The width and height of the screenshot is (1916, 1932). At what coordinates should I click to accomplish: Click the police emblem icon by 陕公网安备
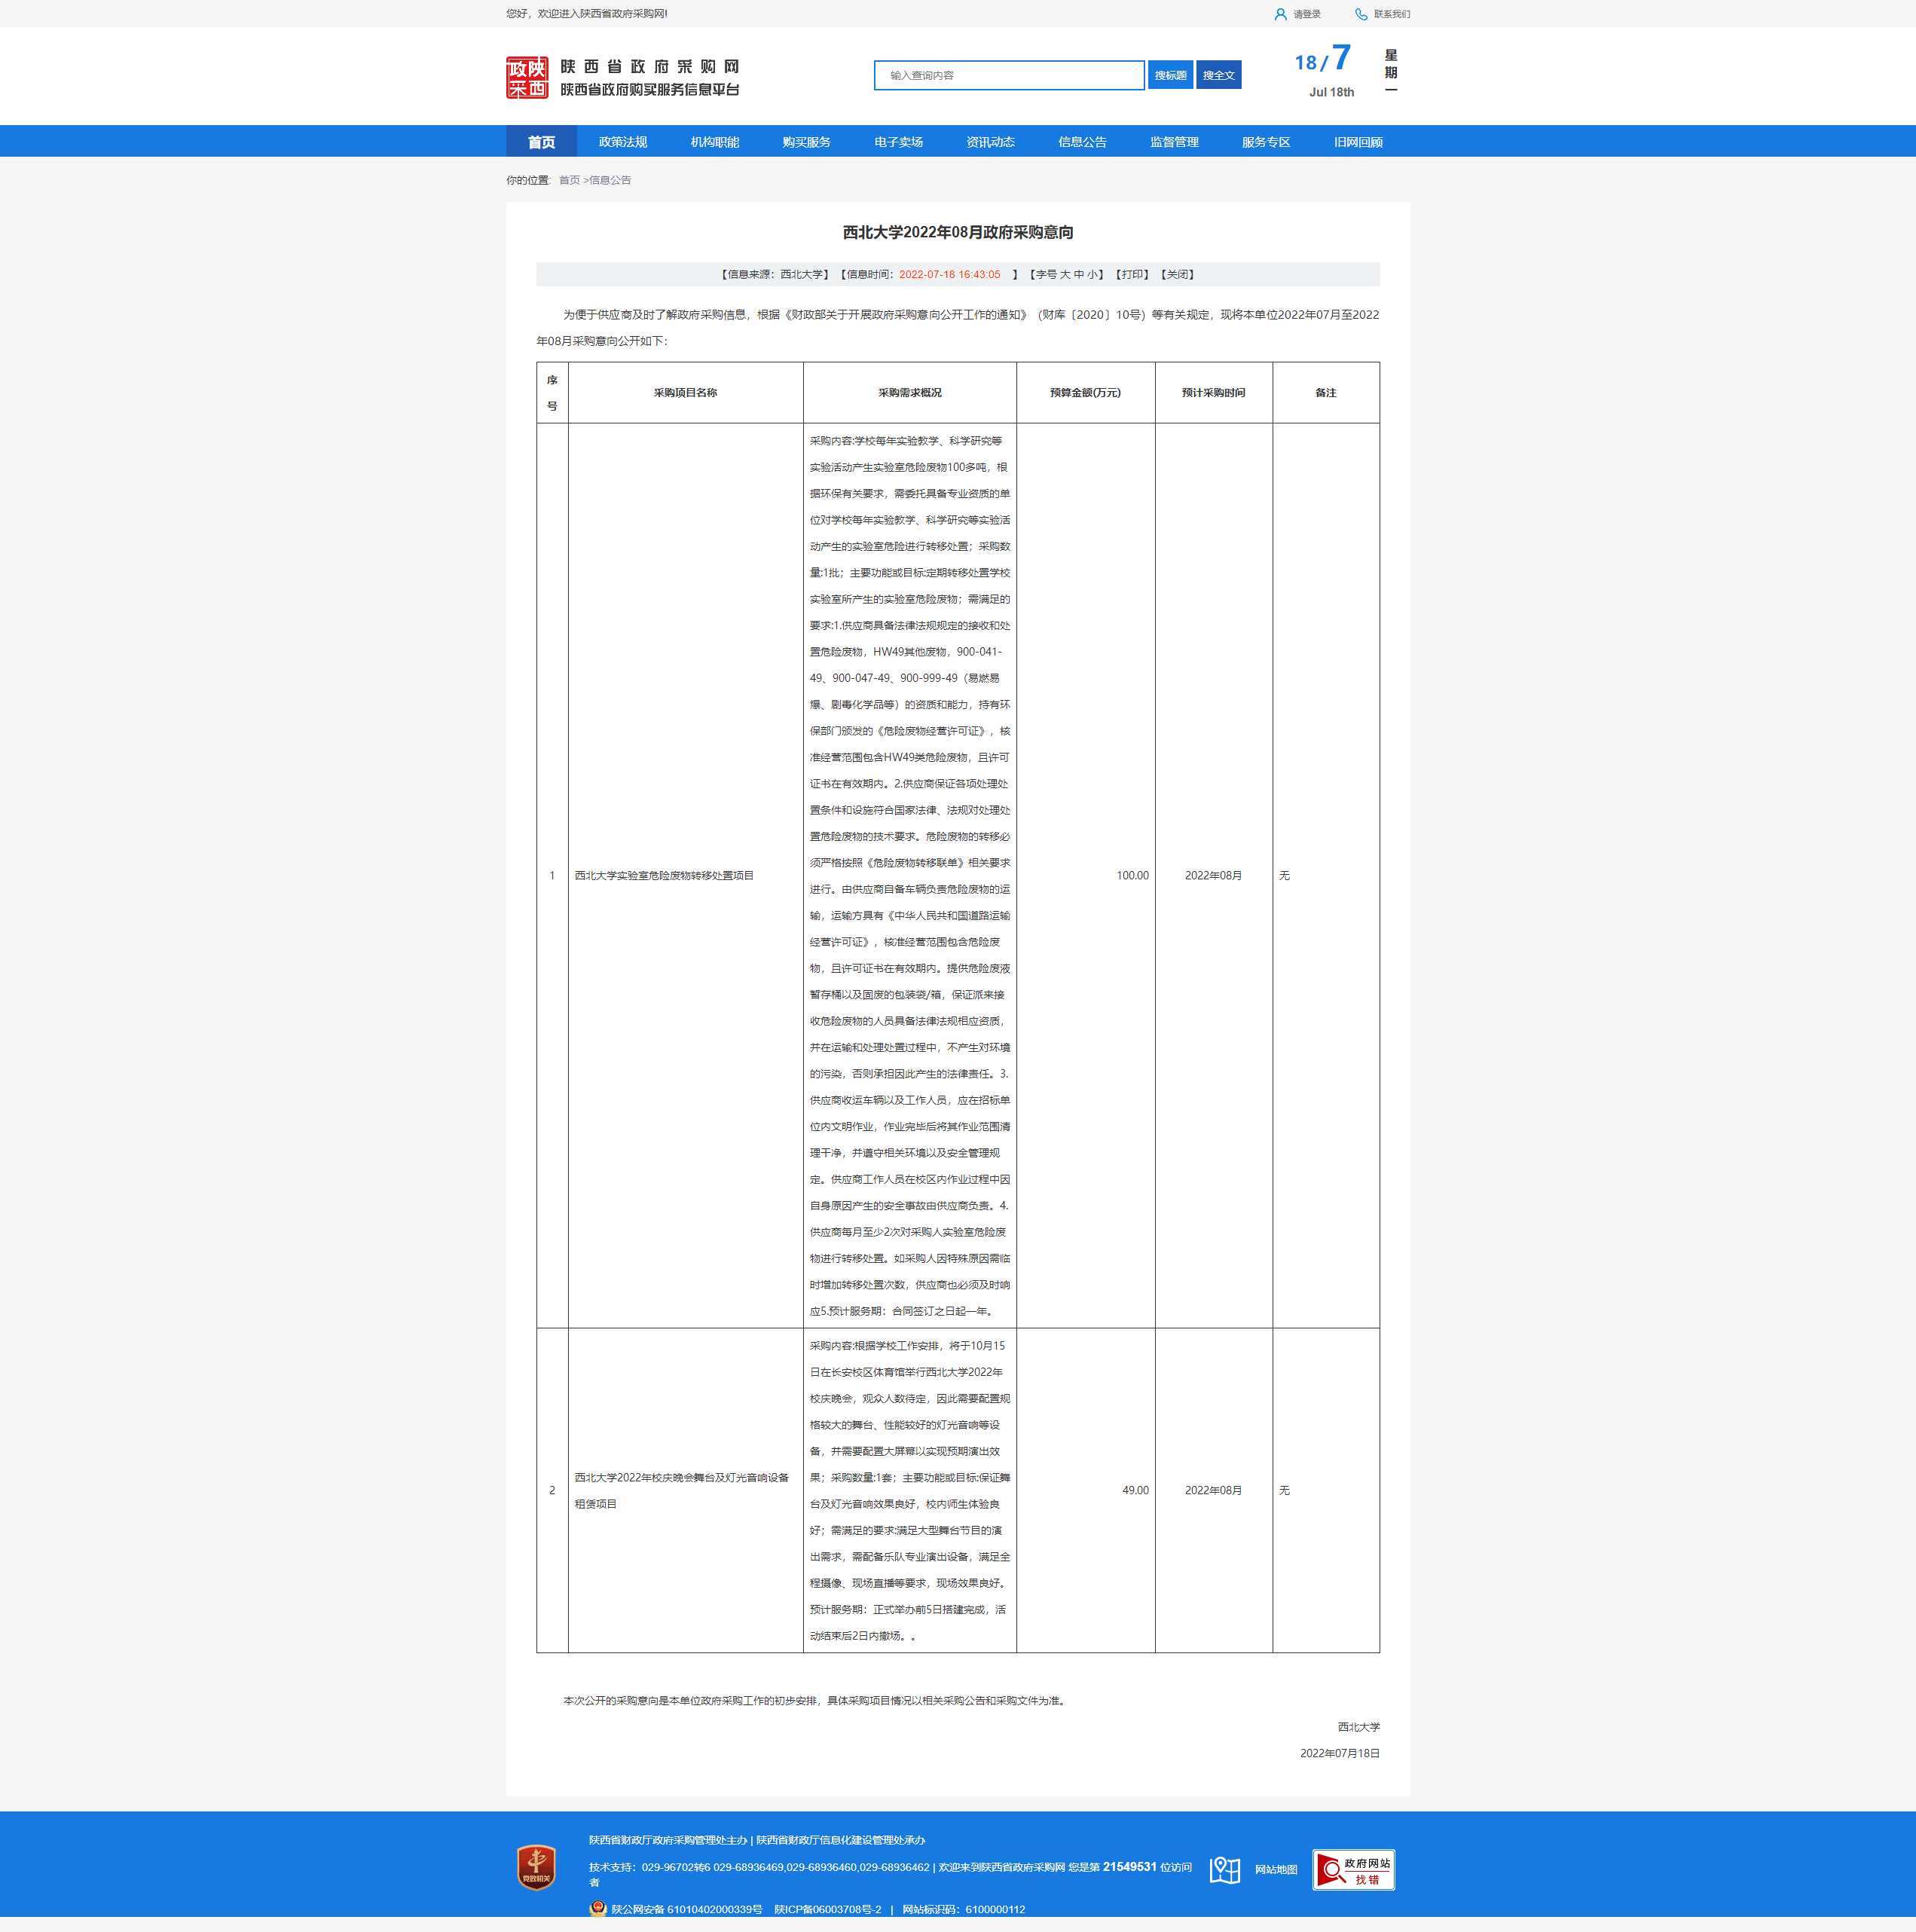598,1908
